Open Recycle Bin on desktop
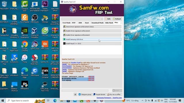Screen dimensions: 184x103 4,5
